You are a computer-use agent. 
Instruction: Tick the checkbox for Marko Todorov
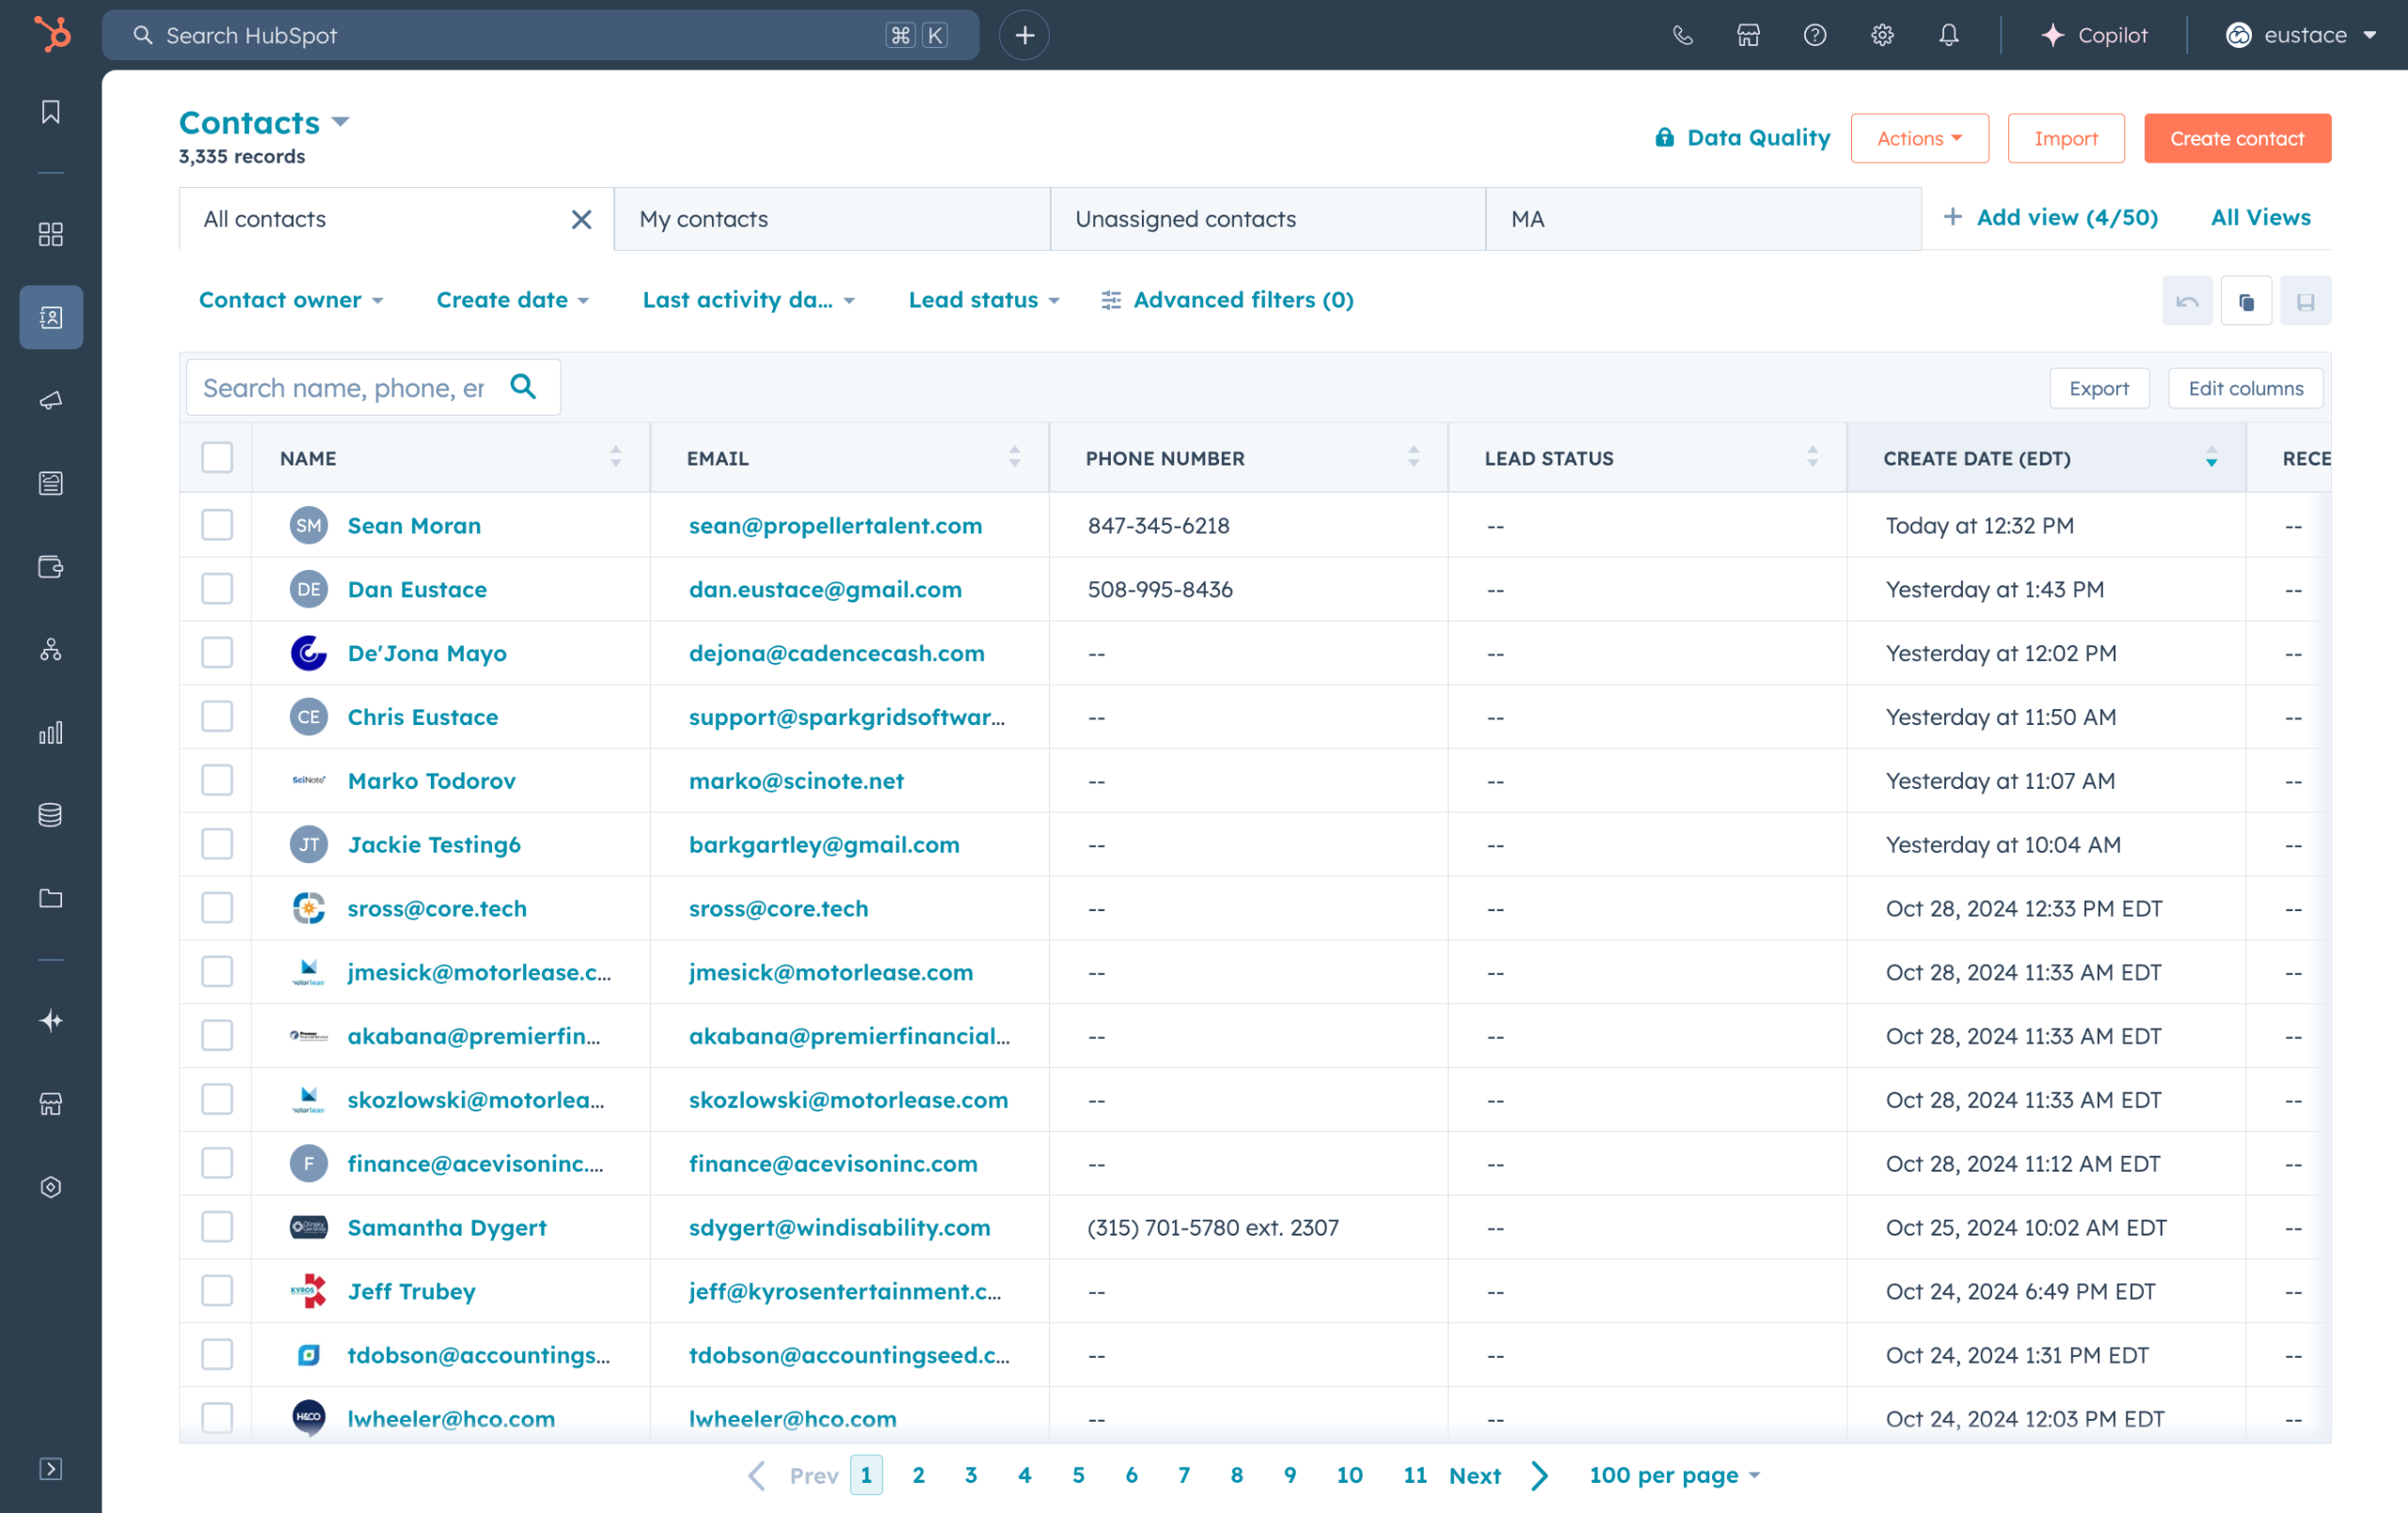click(x=217, y=780)
